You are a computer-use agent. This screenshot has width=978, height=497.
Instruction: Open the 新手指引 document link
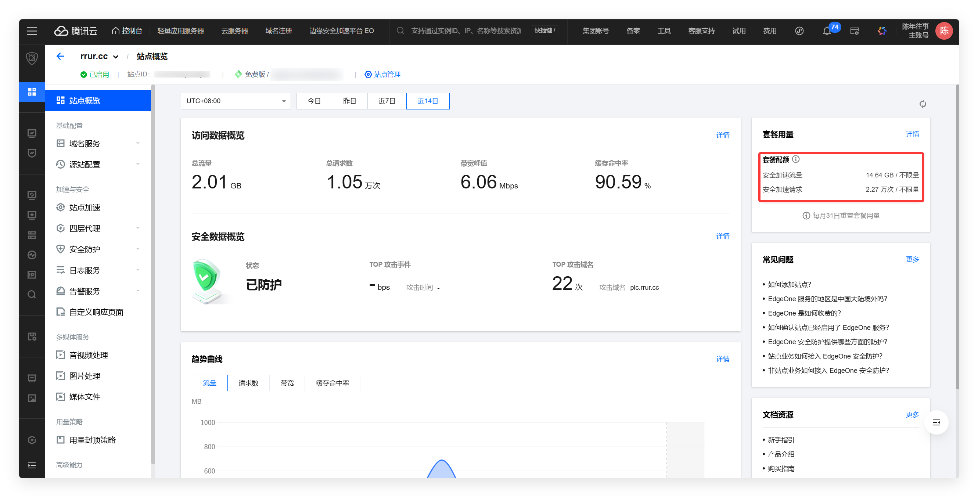coord(781,440)
